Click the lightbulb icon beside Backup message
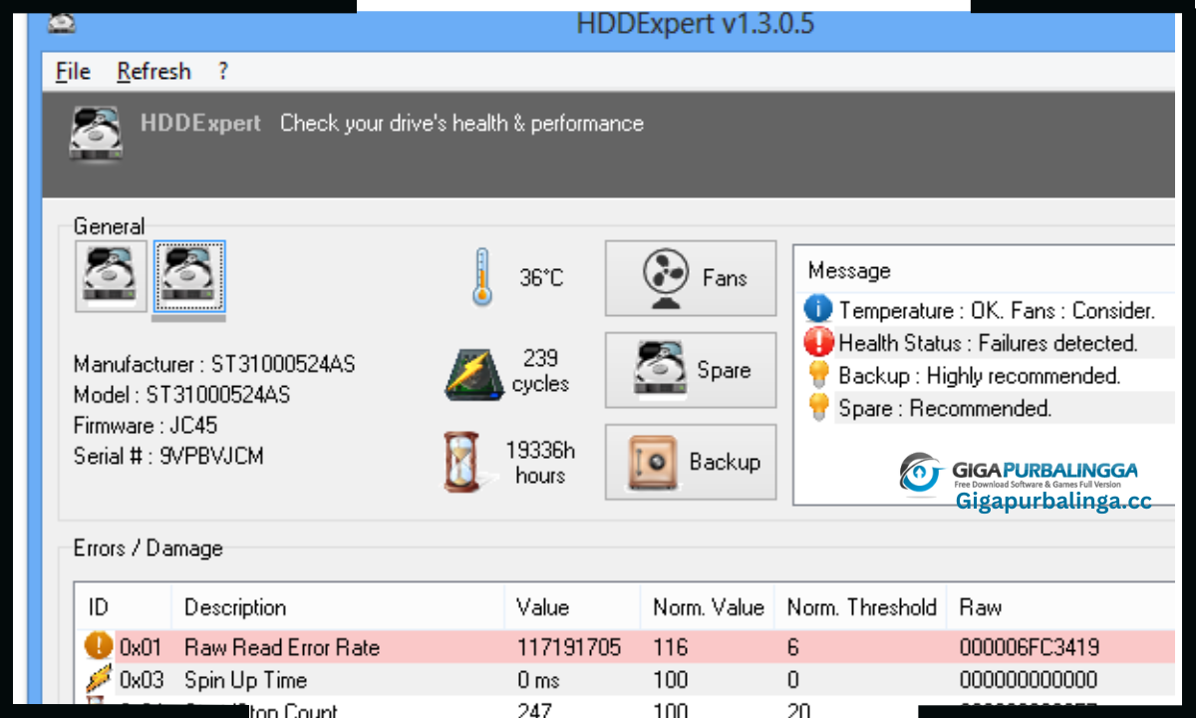The height and width of the screenshot is (718, 1196). pos(818,375)
